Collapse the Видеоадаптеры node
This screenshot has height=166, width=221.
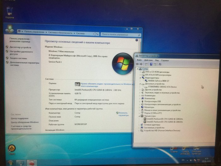tap(140, 78)
